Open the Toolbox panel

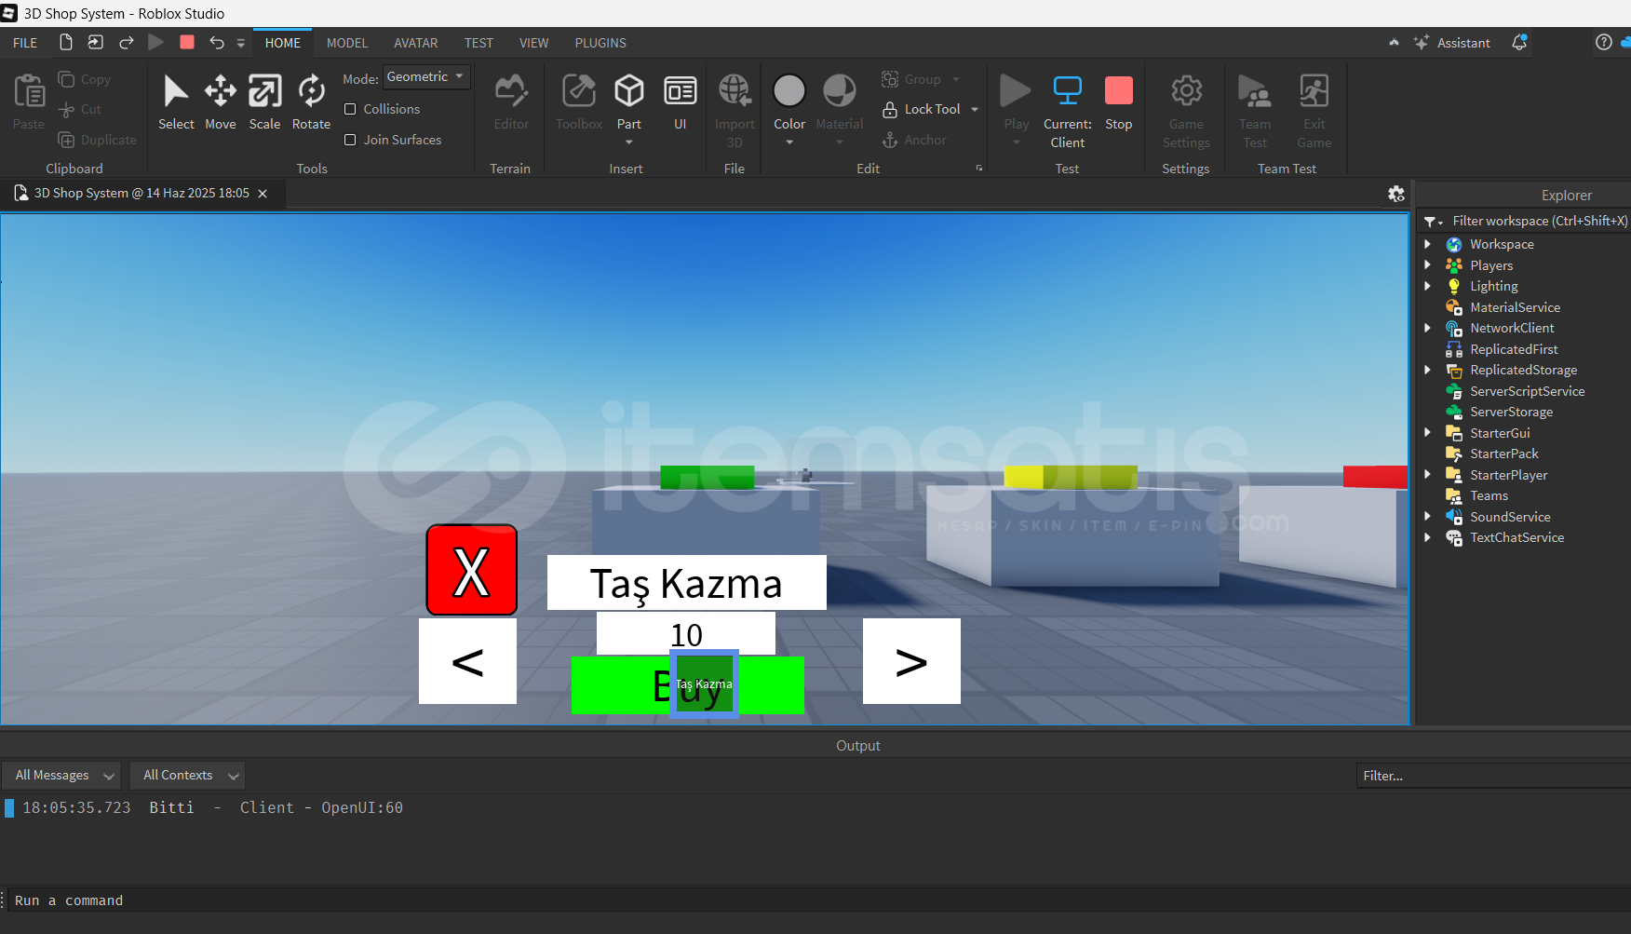click(579, 91)
